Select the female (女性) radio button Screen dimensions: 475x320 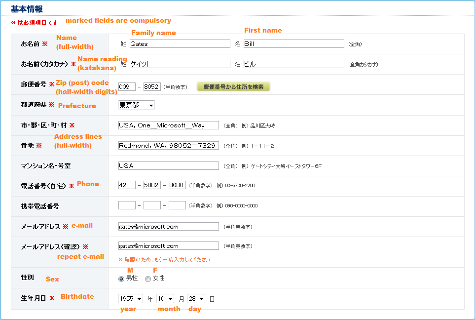[x=148, y=279]
